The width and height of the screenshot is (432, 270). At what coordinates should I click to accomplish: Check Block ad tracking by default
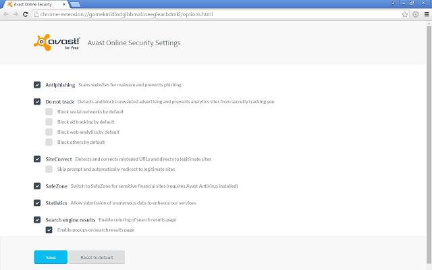pos(49,122)
